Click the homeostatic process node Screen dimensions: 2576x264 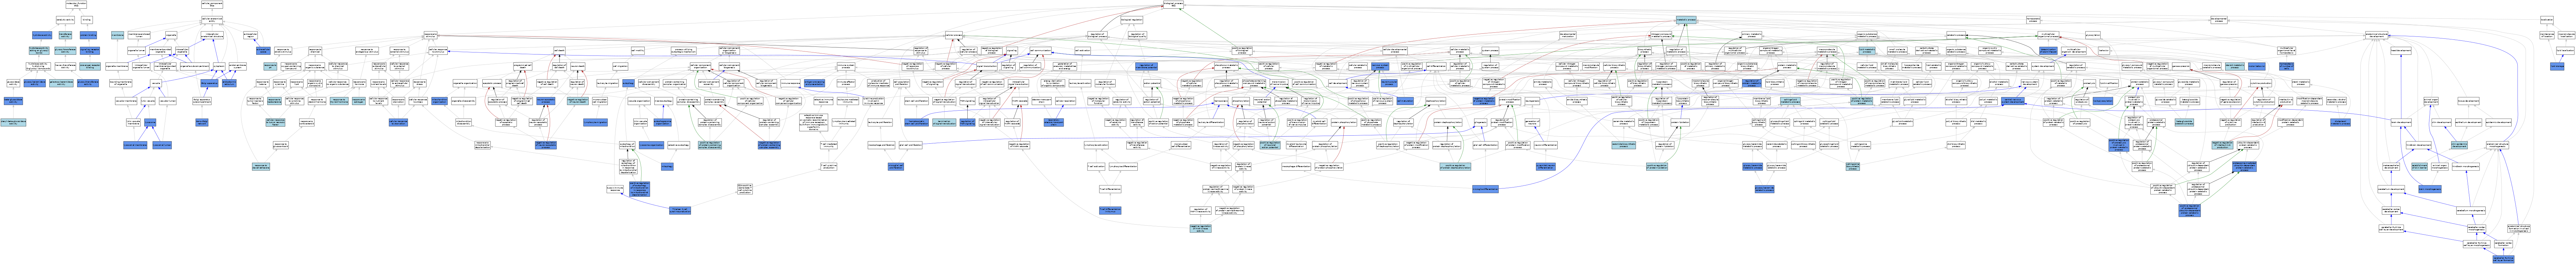2033,20
